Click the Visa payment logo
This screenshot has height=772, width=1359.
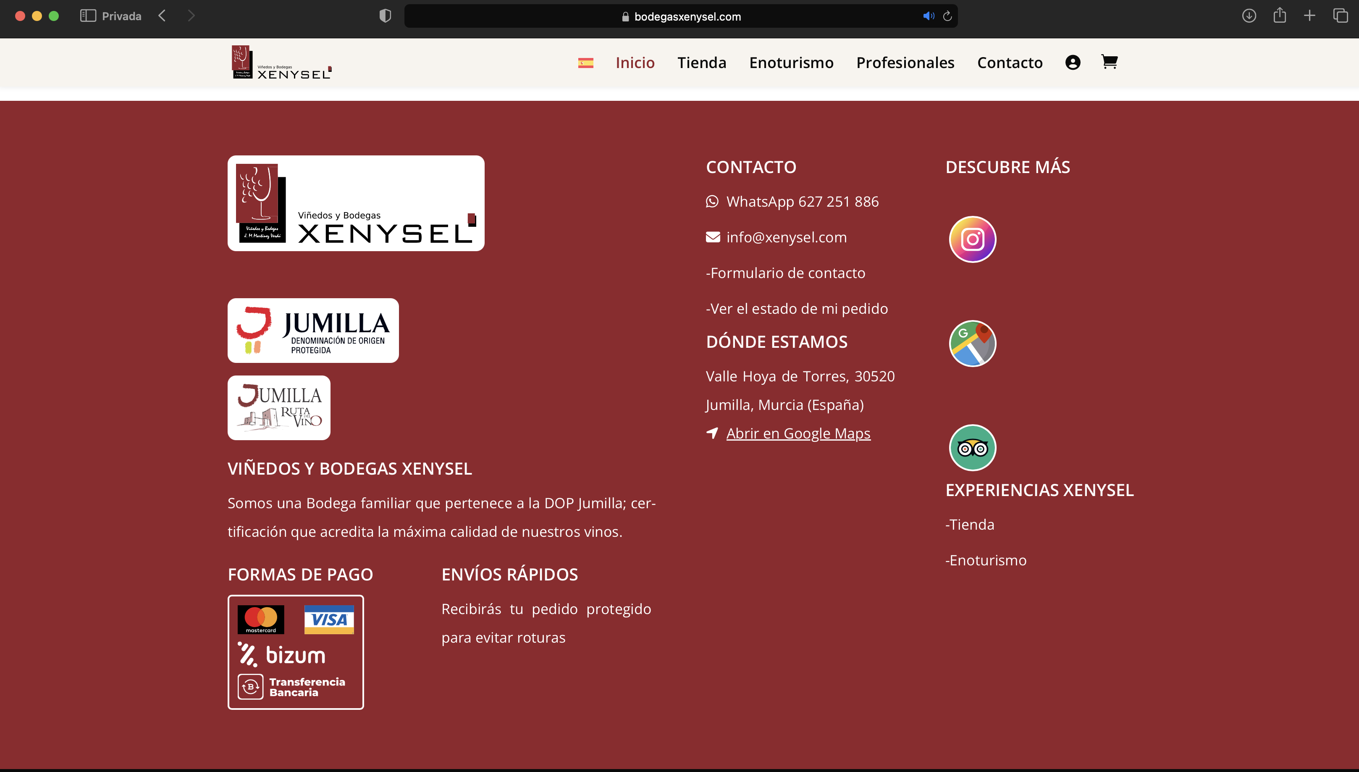point(329,619)
